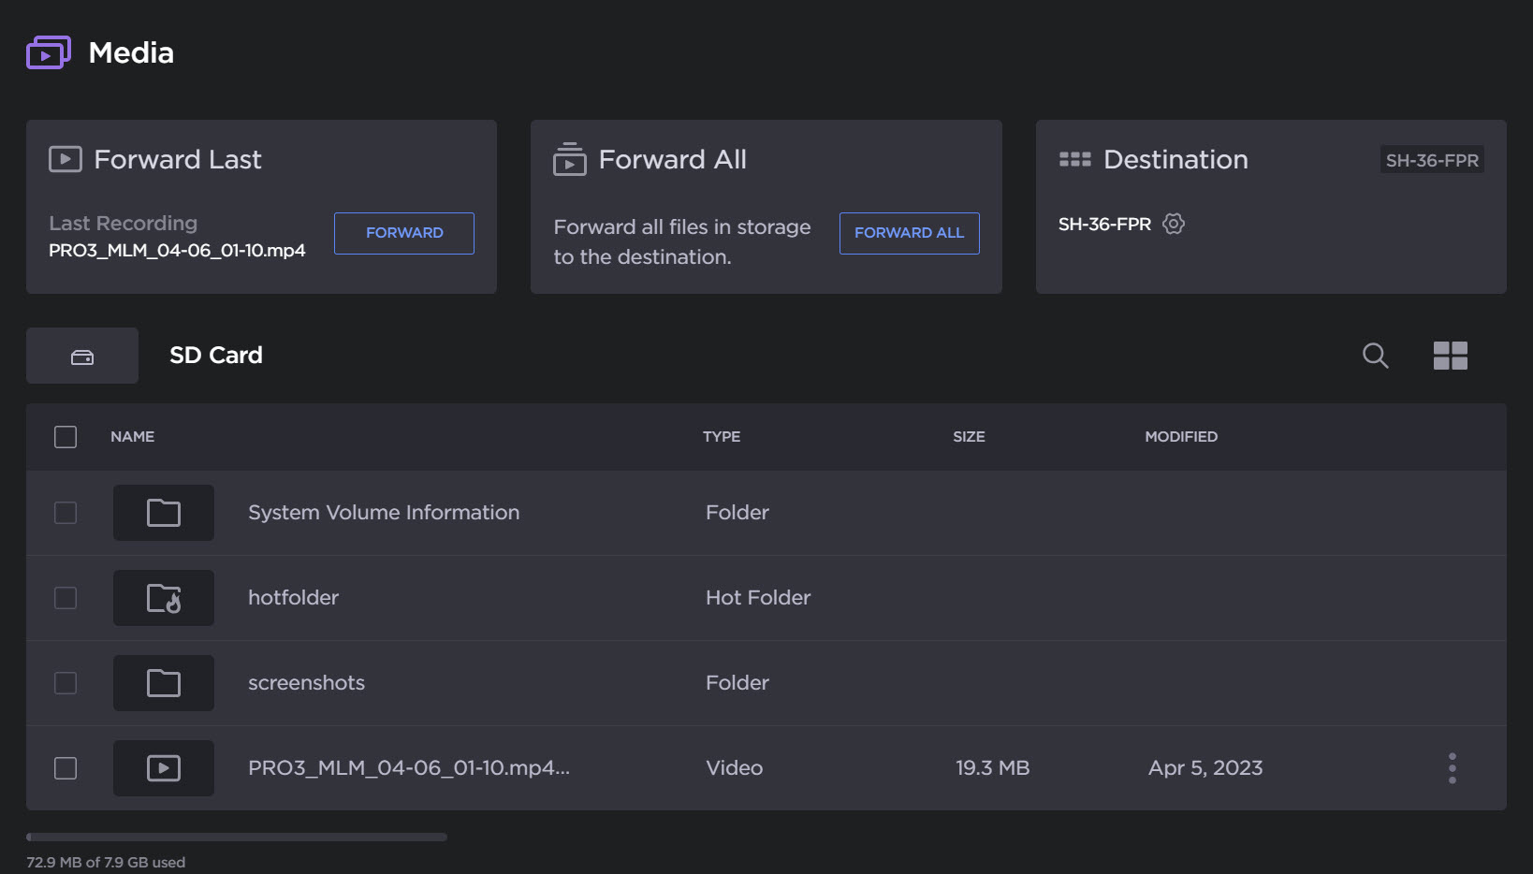The width and height of the screenshot is (1533, 874).
Task: Check the hotfolder row checkbox
Action: [66, 598]
